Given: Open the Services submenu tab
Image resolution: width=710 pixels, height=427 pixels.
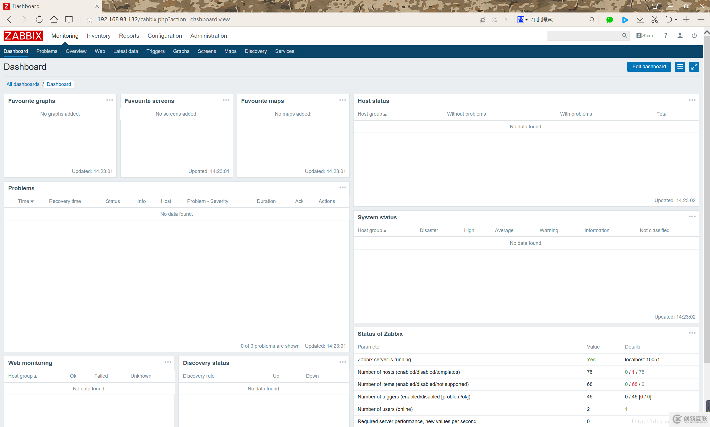Looking at the screenshot, I should point(284,51).
